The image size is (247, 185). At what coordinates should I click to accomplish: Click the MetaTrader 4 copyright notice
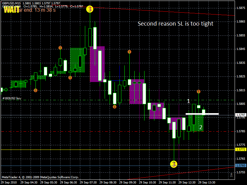click(40, 177)
